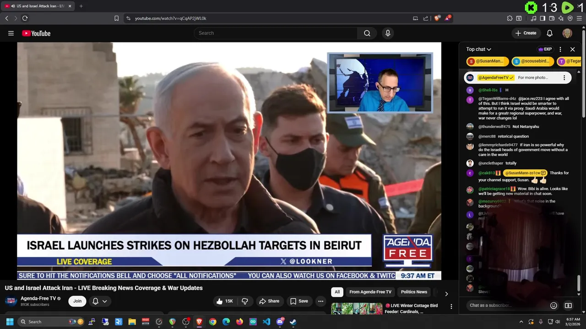Open Google Chrome from the taskbar
Screen dimensions: 586x329
212,322
